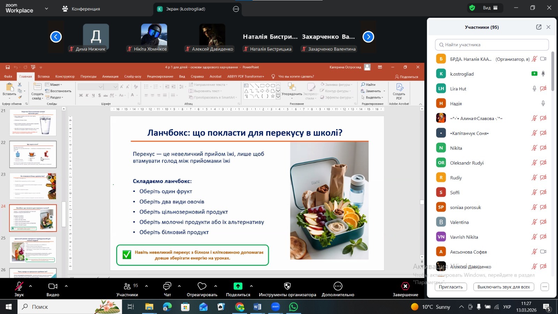Open WhatsApp from the taskbar
This screenshot has height=314, width=558.
294,307
